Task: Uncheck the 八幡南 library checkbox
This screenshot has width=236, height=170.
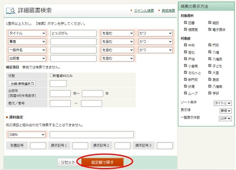Action: [x=210, y=86]
